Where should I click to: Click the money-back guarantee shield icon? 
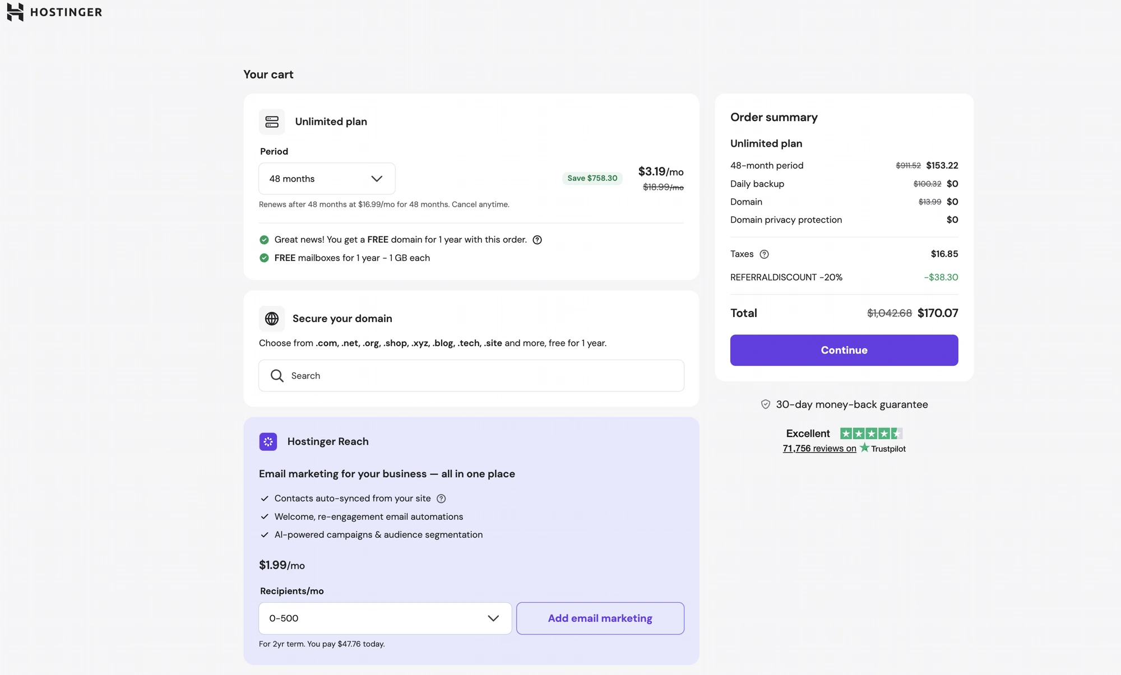tap(766, 404)
